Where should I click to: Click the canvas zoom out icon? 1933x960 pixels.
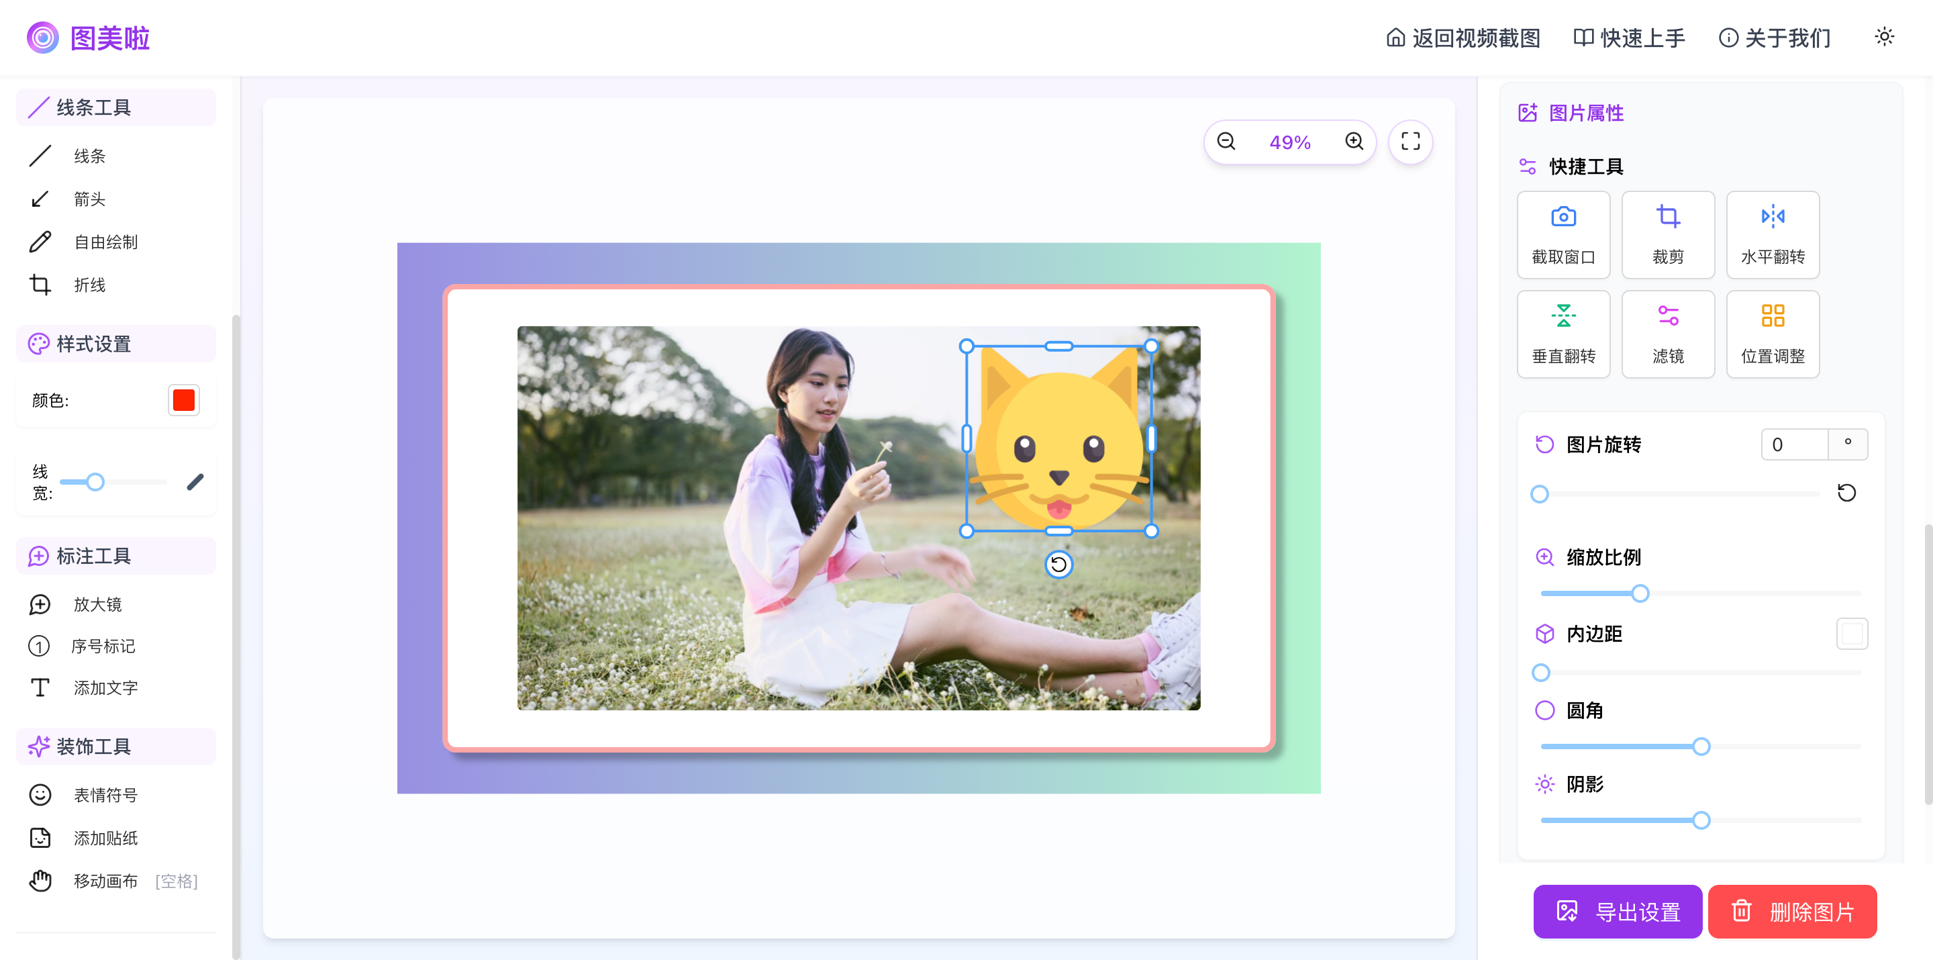(x=1226, y=141)
